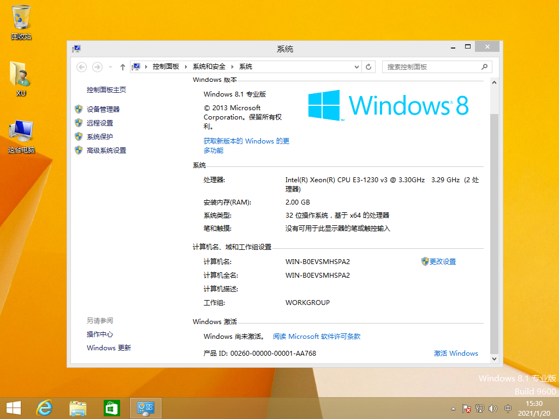
Task: Launch Windows Store from the taskbar
Action: click(x=111, y=408)
